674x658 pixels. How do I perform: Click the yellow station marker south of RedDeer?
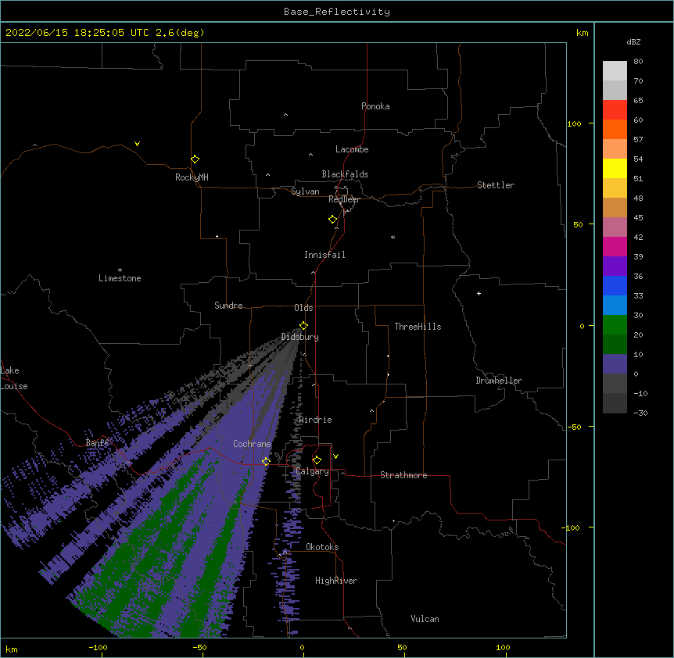pos(332,220)
